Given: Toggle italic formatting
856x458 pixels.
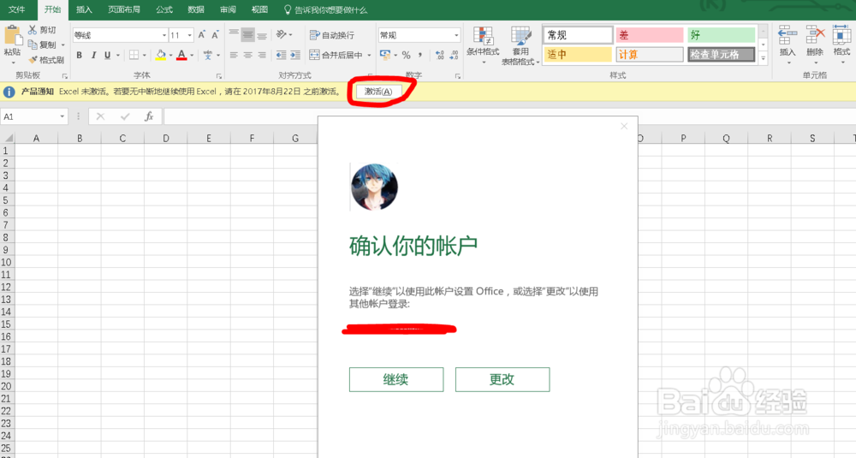Looking at the screenshot, I should click(93, 55).
